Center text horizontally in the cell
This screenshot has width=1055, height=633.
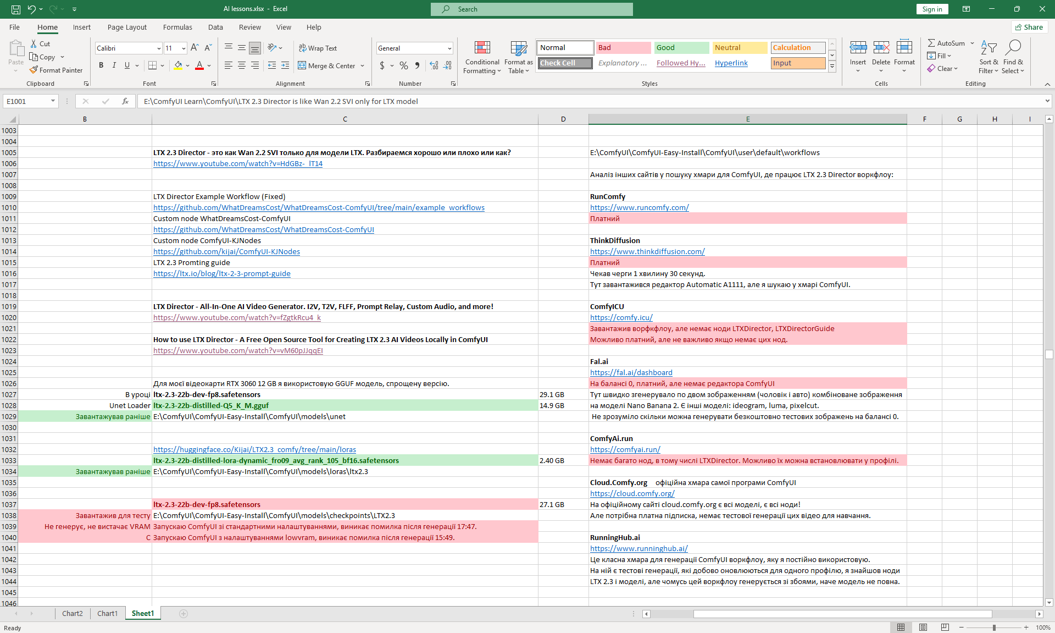pyautogui.click(x=242, y=65)
